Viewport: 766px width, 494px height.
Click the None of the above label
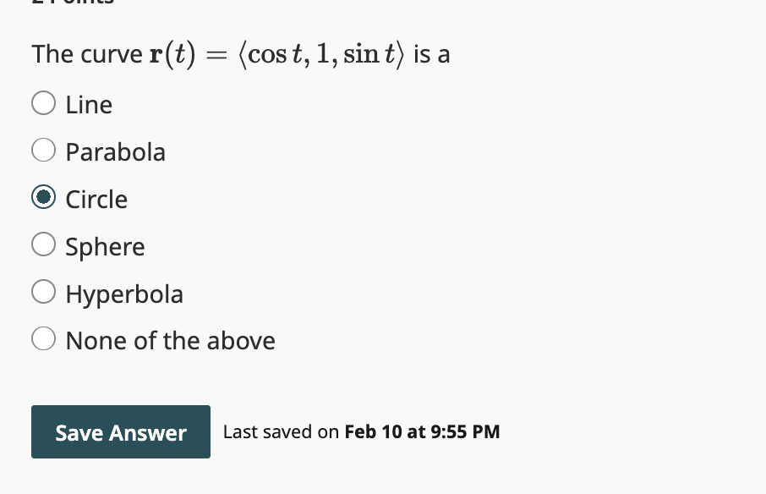[170, 340]
